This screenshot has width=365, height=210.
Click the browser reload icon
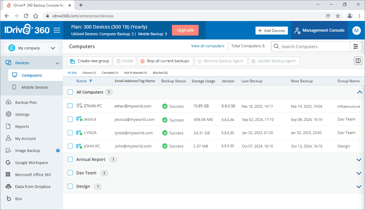26,16
